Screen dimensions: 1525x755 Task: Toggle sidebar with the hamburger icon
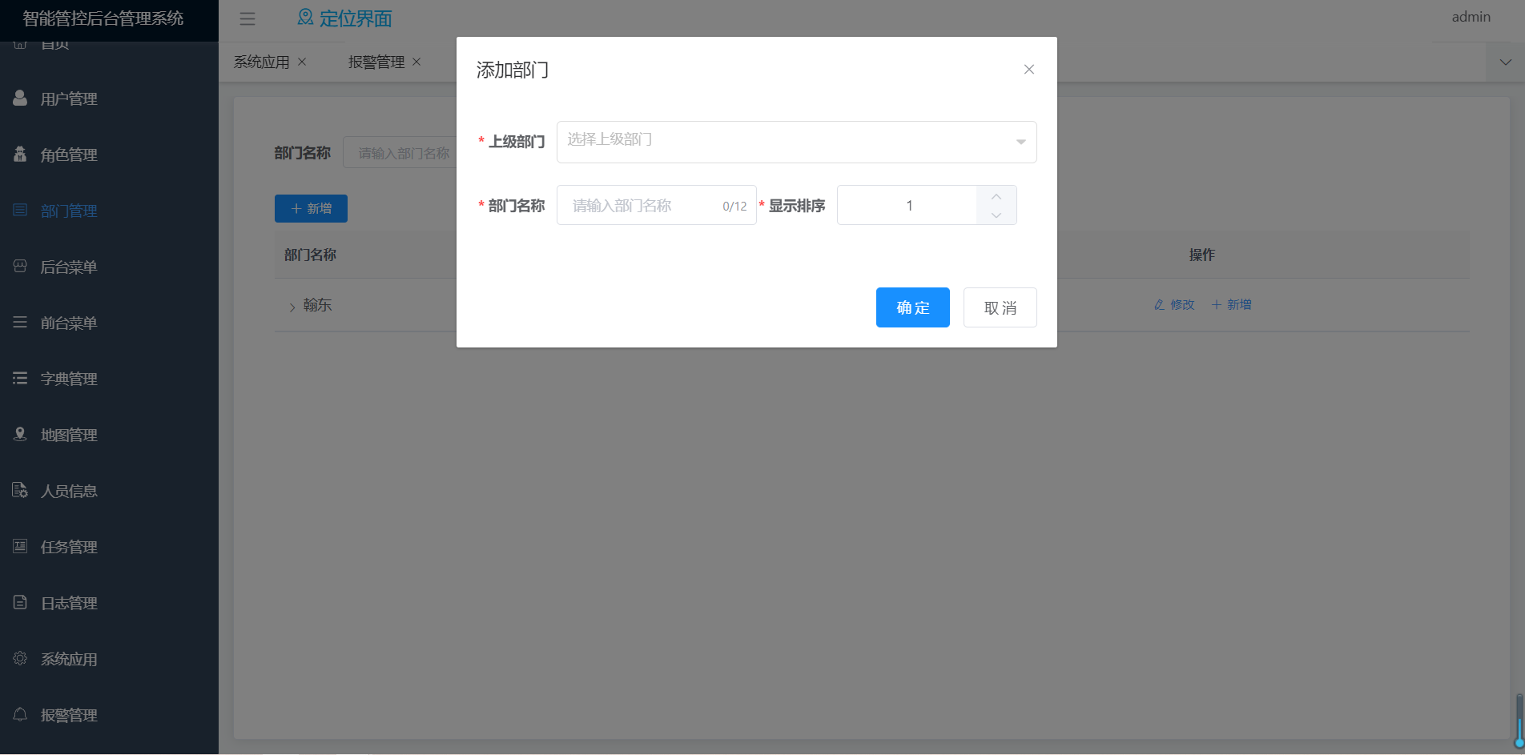[x=247, y=19]
